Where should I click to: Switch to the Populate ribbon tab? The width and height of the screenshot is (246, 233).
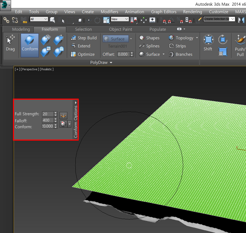(x=158, y=29)
